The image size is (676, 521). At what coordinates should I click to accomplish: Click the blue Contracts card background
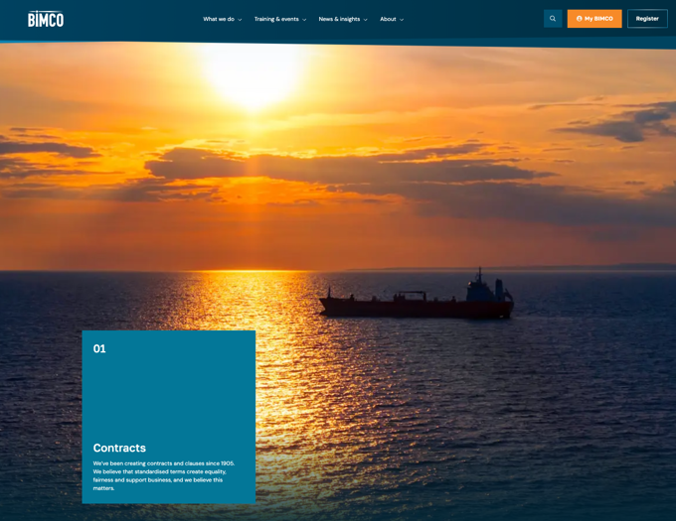coord(169,397)
